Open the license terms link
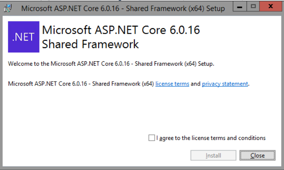The image size is (284, 170). [172, 84]
